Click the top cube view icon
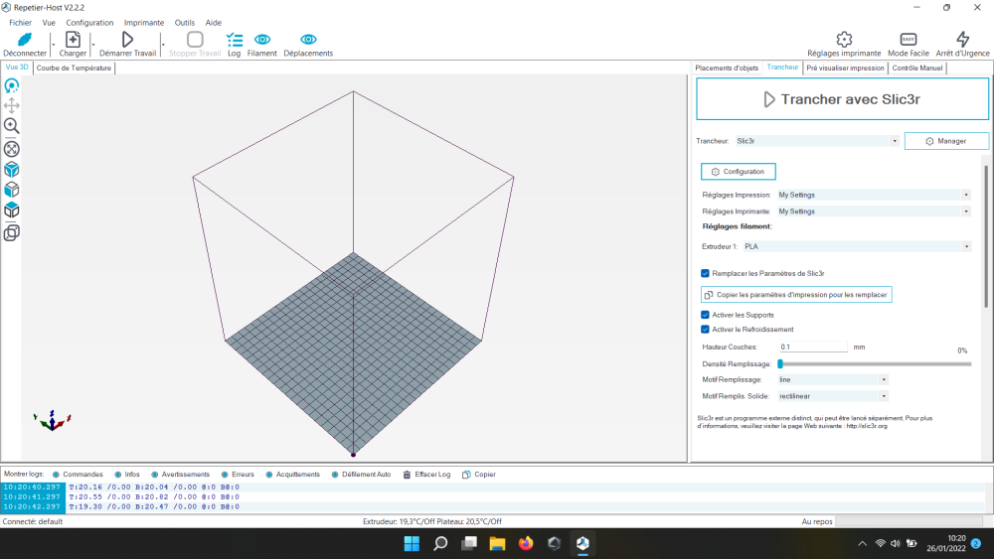 coord(11,210)
